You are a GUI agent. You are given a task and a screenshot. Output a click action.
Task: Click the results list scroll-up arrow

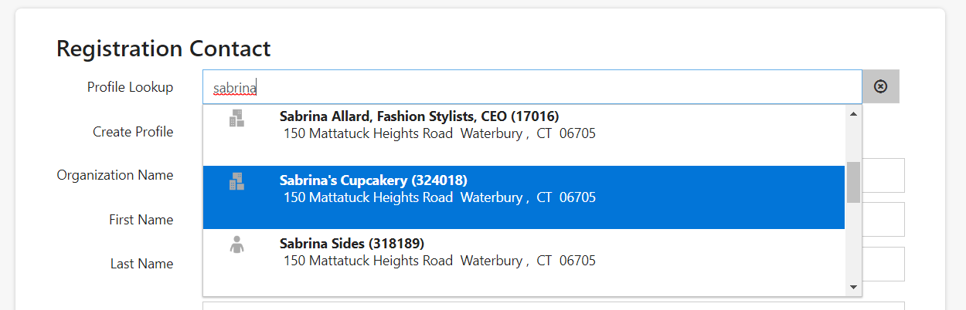(x=853, y=114)
